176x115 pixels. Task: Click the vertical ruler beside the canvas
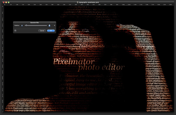[3, 59]
